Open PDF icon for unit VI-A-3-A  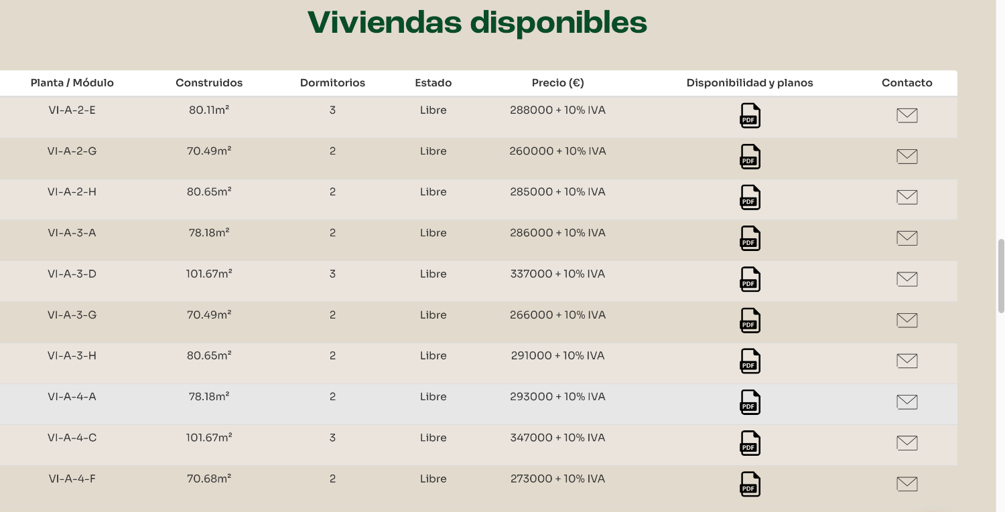pos(750,238)
